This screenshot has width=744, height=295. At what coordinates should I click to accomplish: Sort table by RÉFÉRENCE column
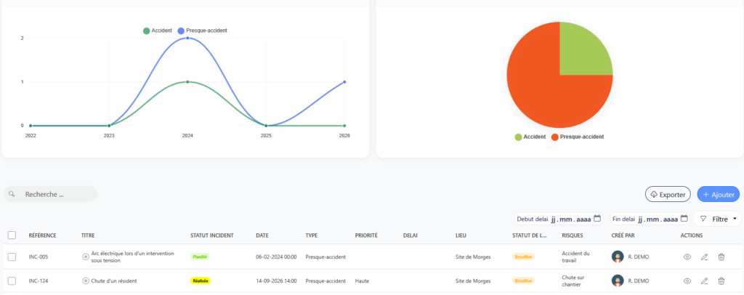tap(42, 235)
